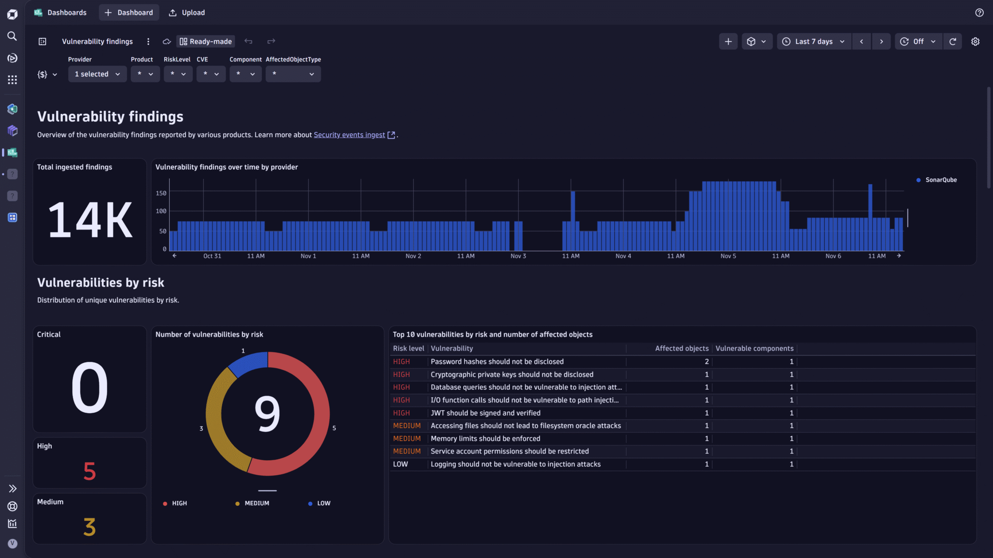Expand the RiskLevel filter dropdown
This screenshot has width=993, height=558.
tap(178, 74)
